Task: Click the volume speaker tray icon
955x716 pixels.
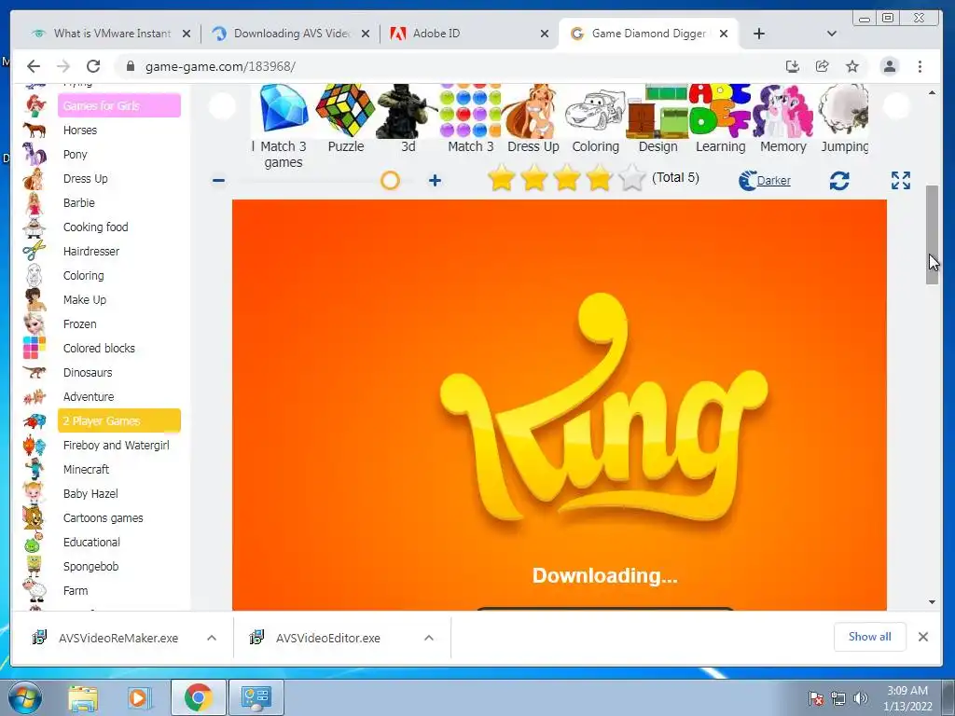Action: point(861,698)
